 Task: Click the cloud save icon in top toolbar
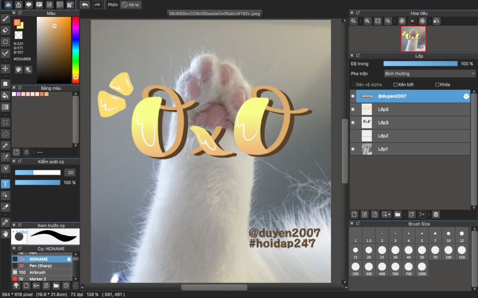point(8,5)
